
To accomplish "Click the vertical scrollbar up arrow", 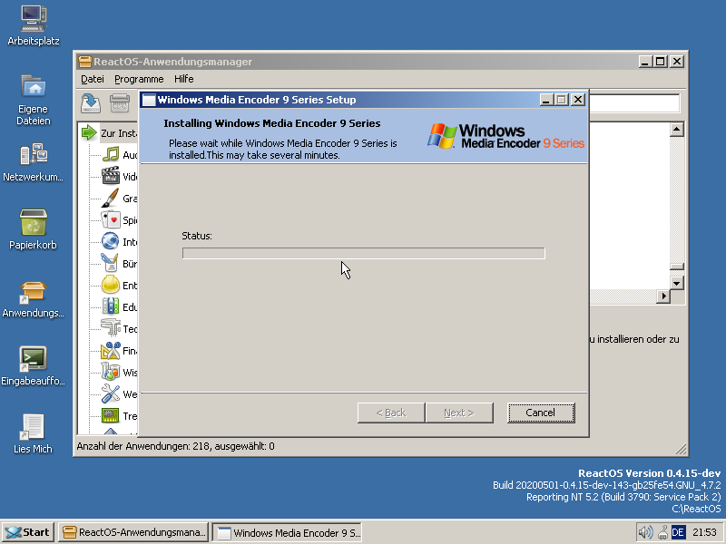I will click(676, 130).
